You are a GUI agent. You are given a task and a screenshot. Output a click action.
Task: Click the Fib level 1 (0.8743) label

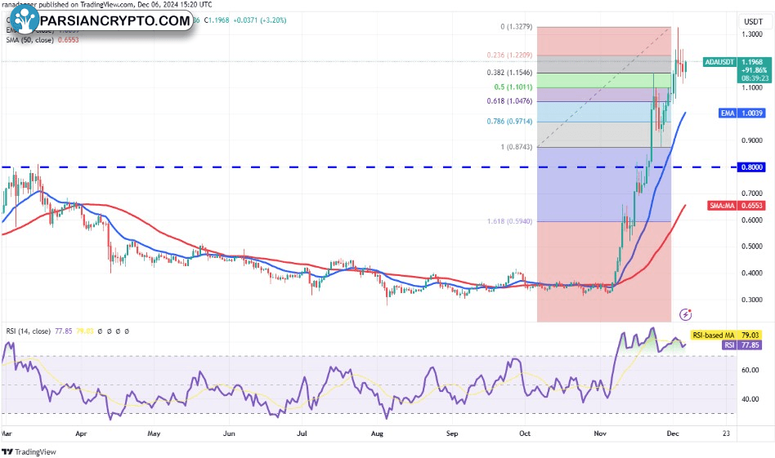(x=516, y=147)
